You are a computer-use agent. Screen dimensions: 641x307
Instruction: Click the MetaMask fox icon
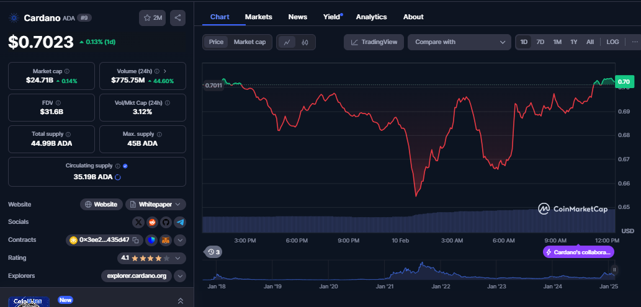(x=166, y=240)
